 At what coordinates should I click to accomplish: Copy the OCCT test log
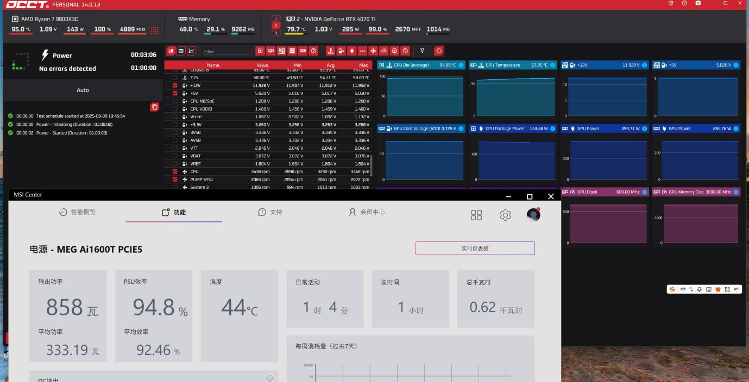tap(154, 107)
